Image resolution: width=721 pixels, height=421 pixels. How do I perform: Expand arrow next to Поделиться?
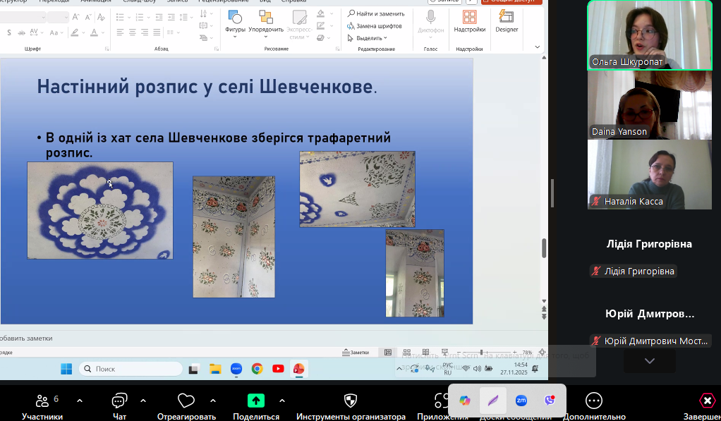[282, 401]
